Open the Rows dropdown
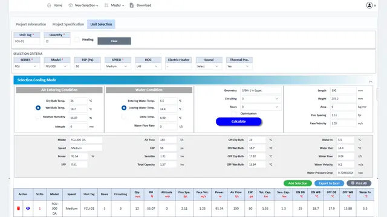Screen dimensions: 387x217 coord(261,107)
